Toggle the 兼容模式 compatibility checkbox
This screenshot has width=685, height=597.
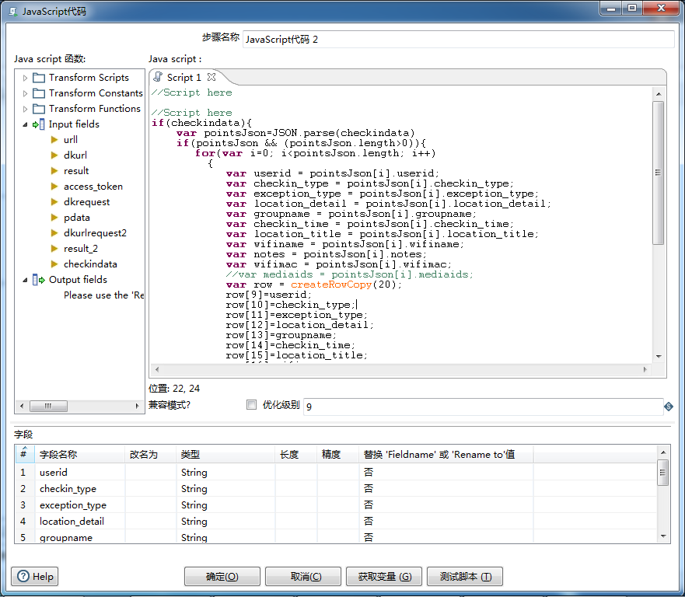pyautogui.click(x=251, y=405)
